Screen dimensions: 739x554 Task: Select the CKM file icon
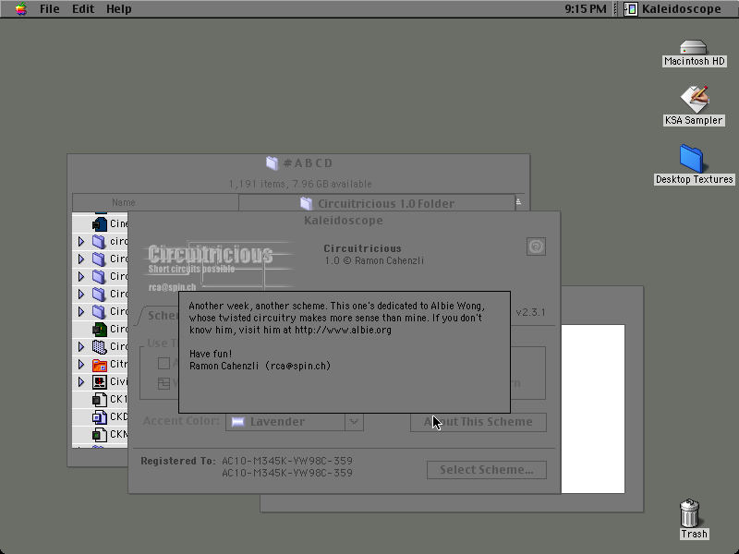point(100,434)
